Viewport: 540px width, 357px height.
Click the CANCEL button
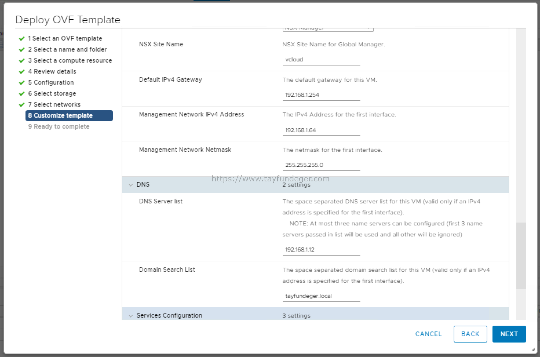(428, 334)
